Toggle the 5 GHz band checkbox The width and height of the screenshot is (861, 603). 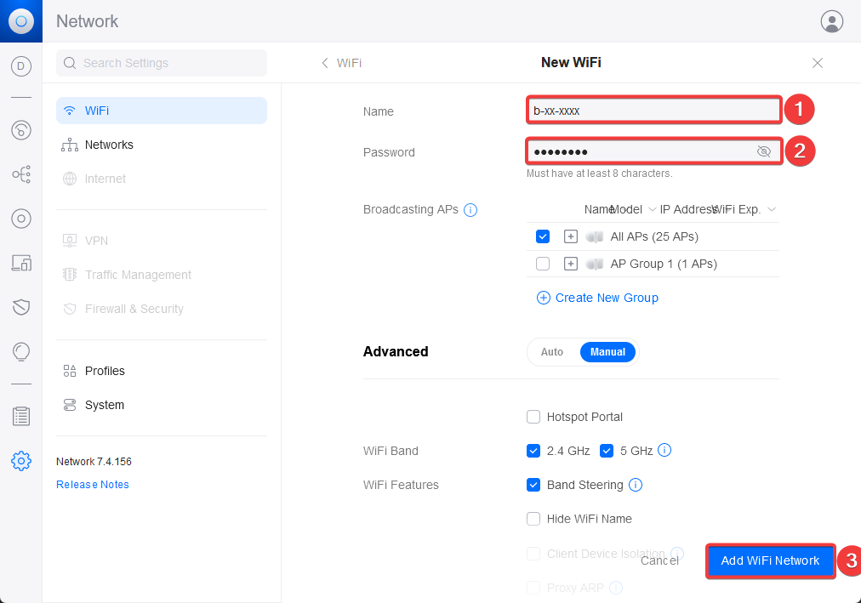[x=607, y=451]
